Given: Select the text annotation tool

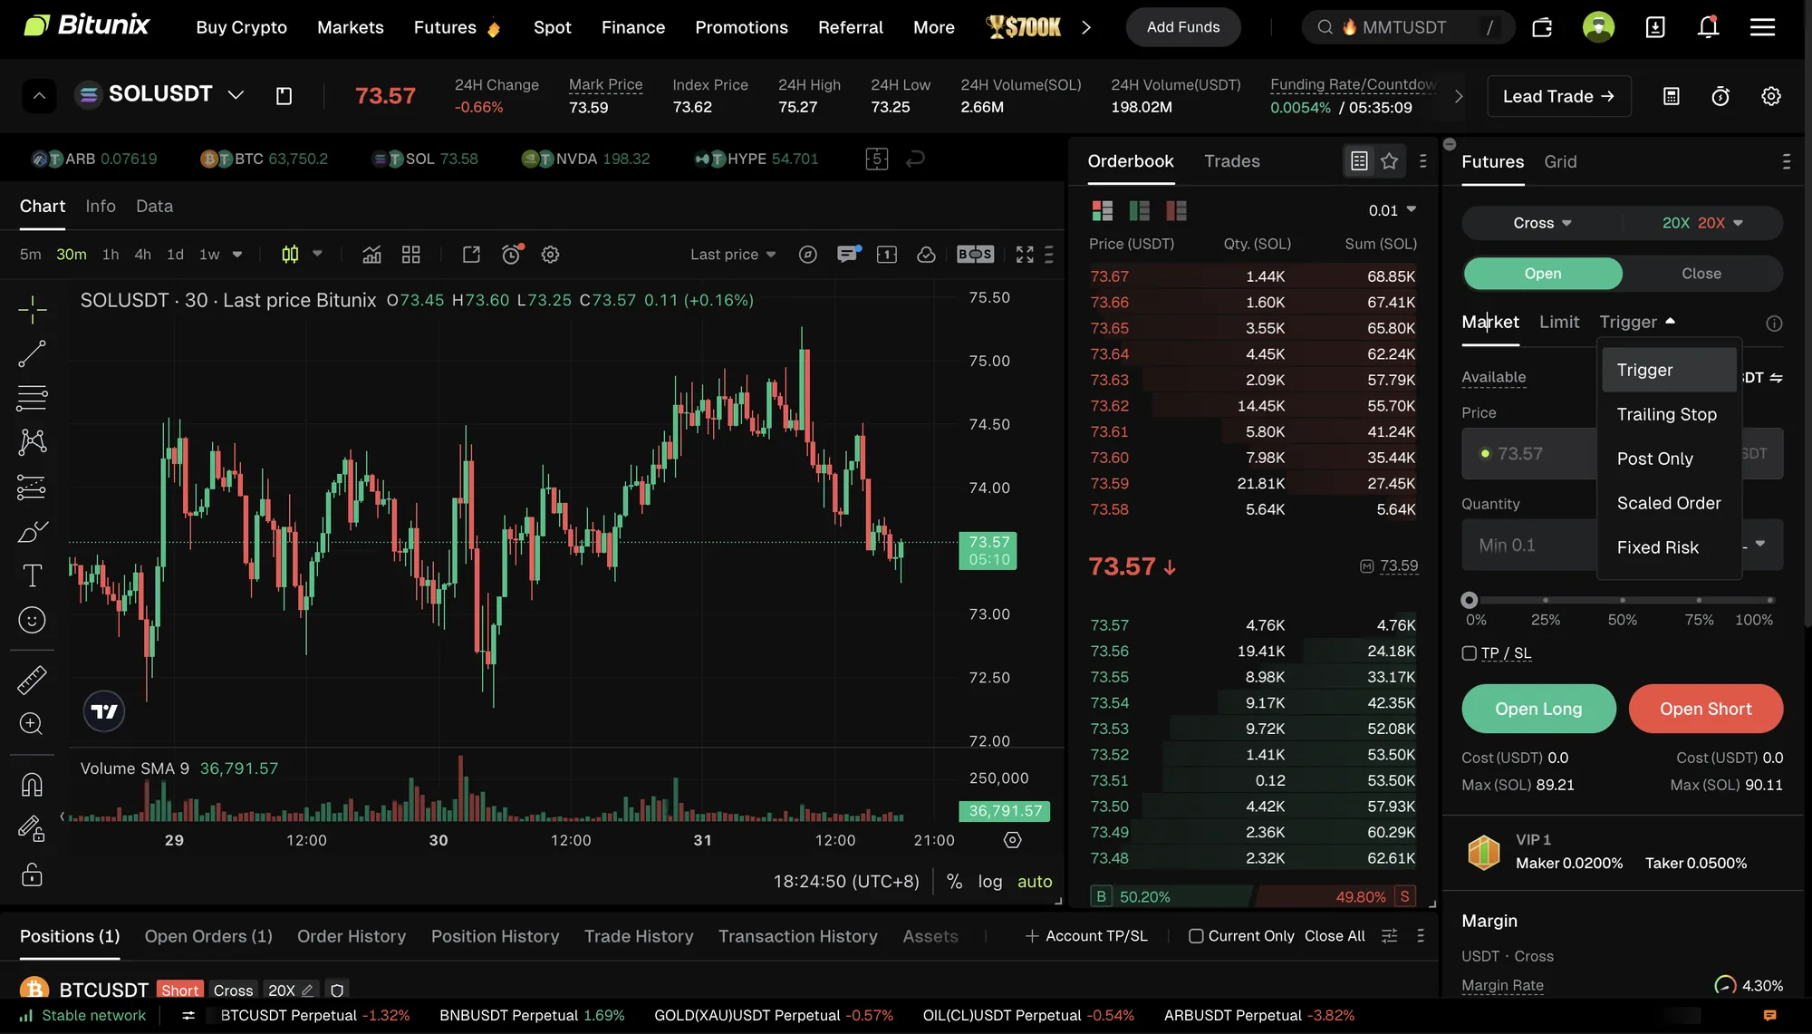Looking at the screenshot, I should (32, 575).
